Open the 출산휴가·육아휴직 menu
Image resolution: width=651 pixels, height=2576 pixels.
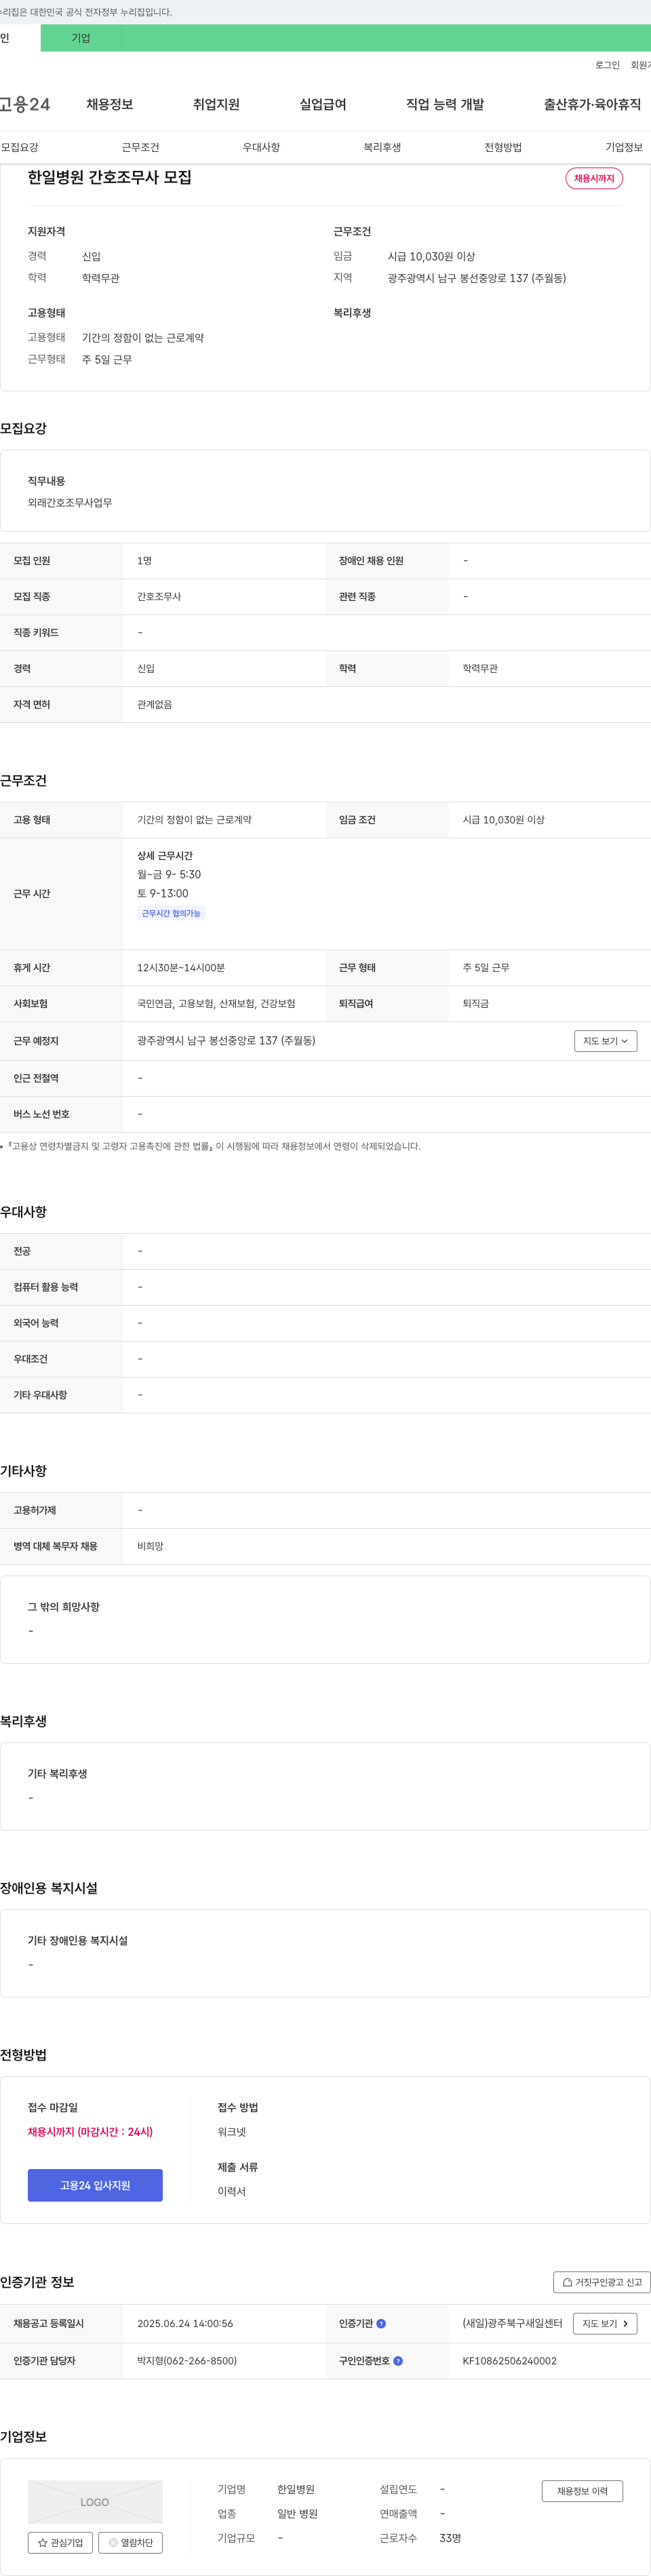592,104
